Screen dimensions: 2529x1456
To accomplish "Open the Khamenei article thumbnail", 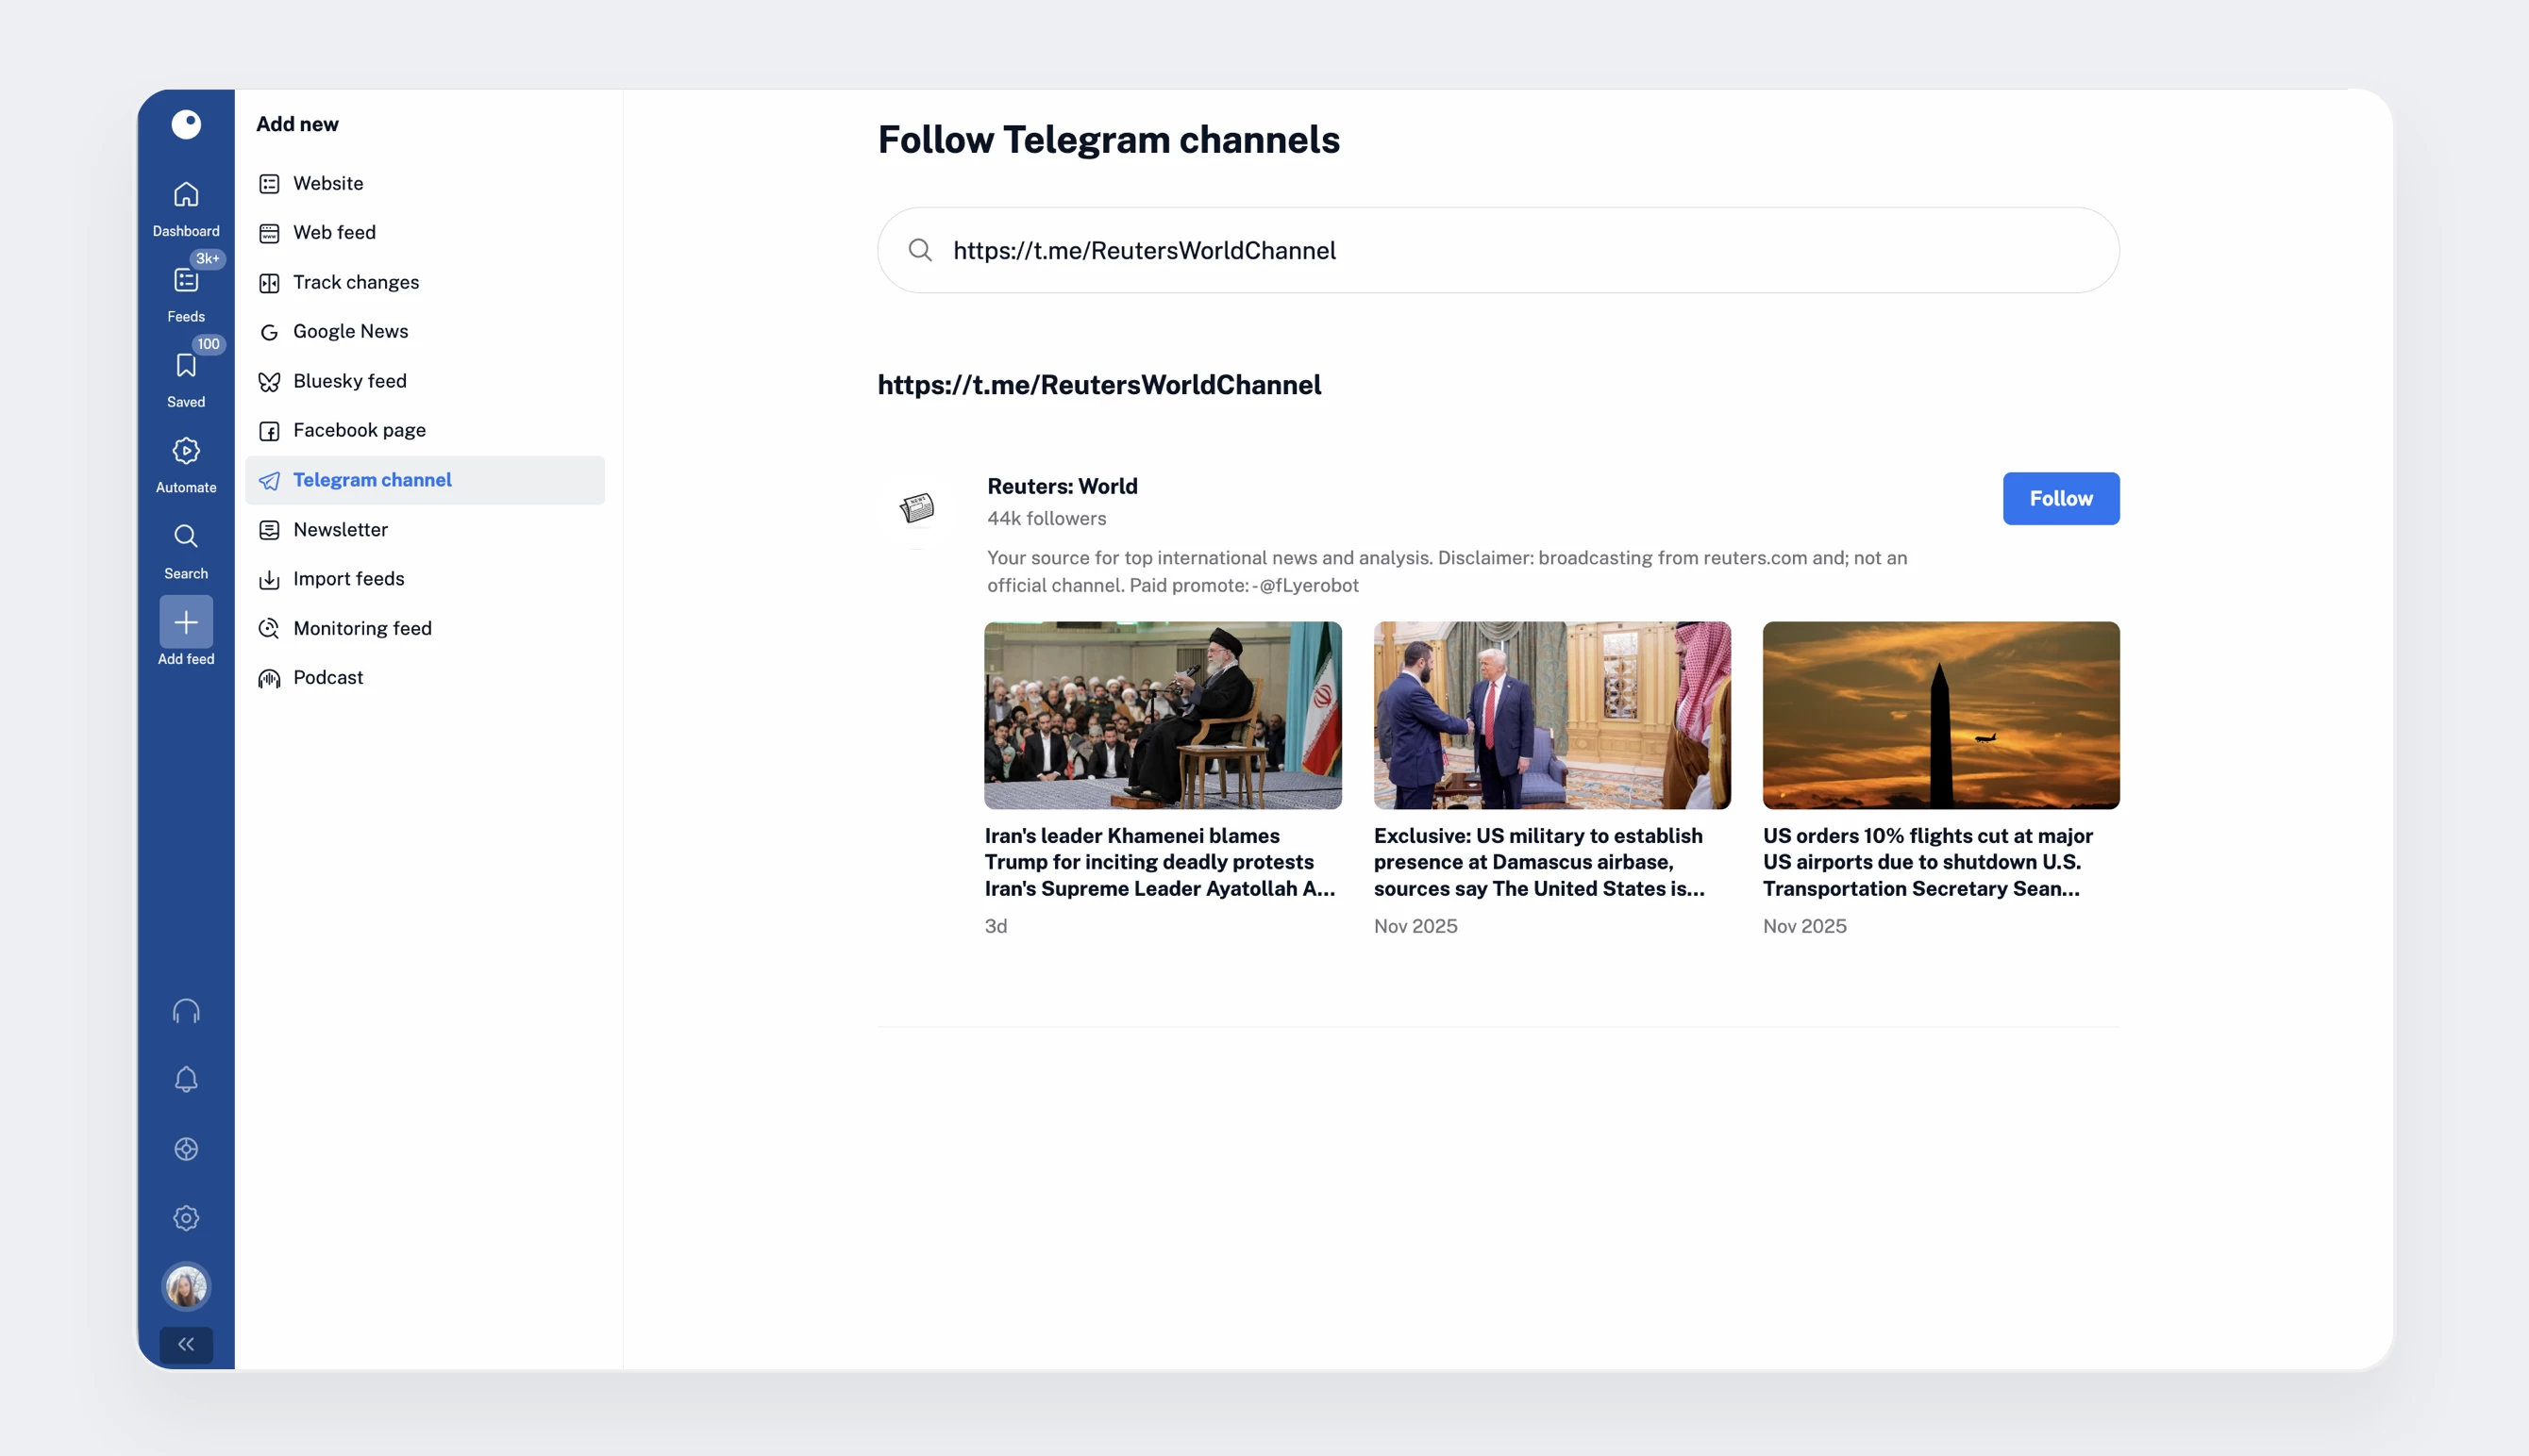I will pos(1163,715).
